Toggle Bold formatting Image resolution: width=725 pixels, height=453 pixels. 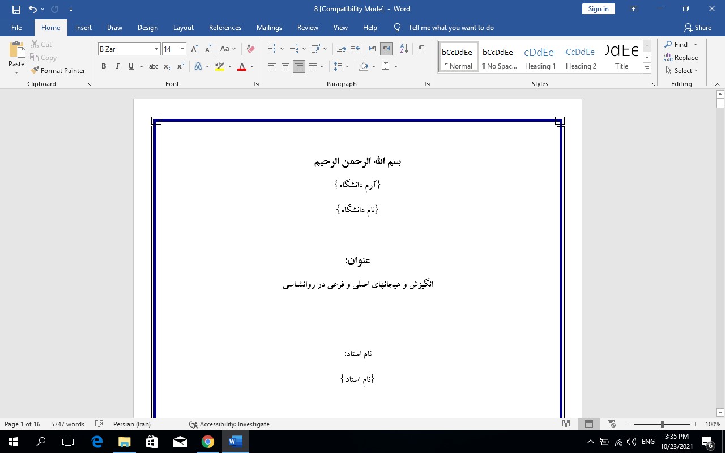104,66
